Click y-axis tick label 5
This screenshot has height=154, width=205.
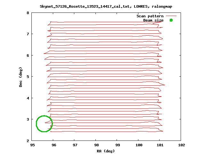pos(28,77)
